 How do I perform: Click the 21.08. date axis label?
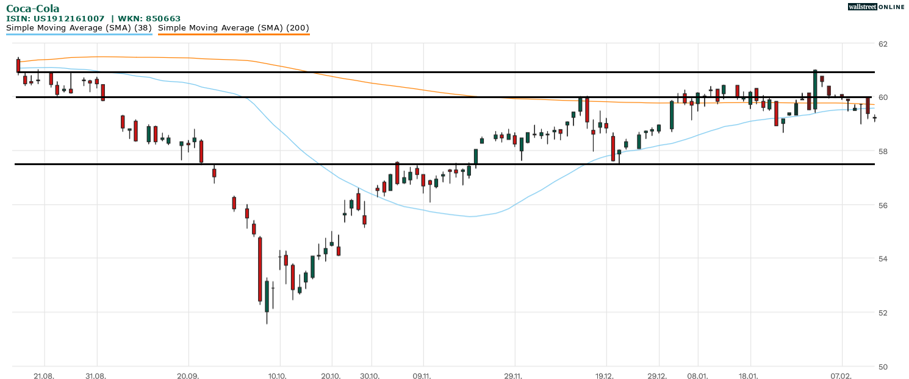coord(44,376)
